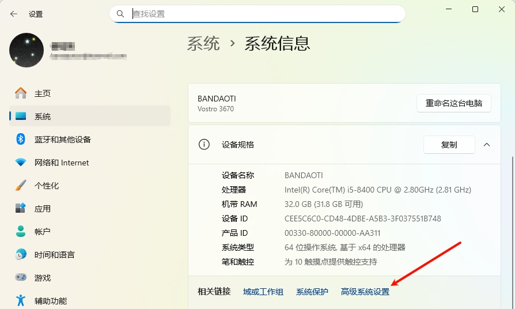Click the RAM value 32.0 GB
The image size is (515, 309).
coord(324,204)
